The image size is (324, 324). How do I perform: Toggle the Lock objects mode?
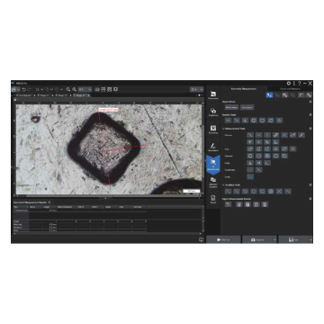[x=247, y=107]
